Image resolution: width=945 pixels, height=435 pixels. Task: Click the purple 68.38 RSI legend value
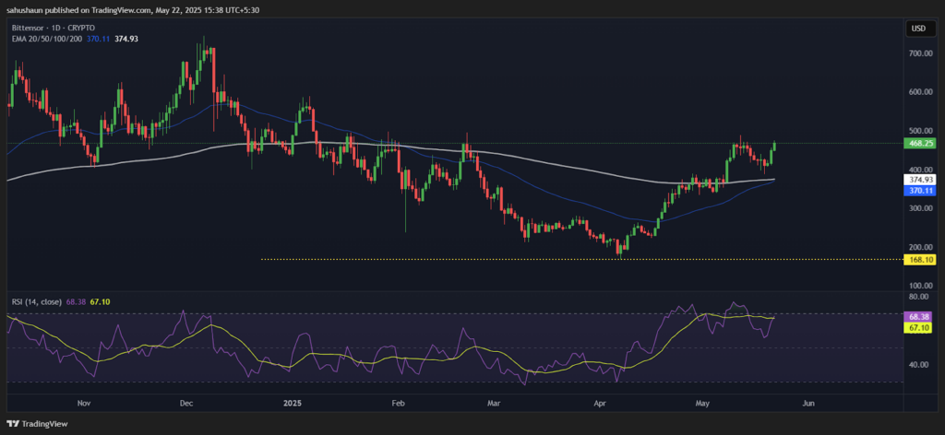tap(76, 300)
